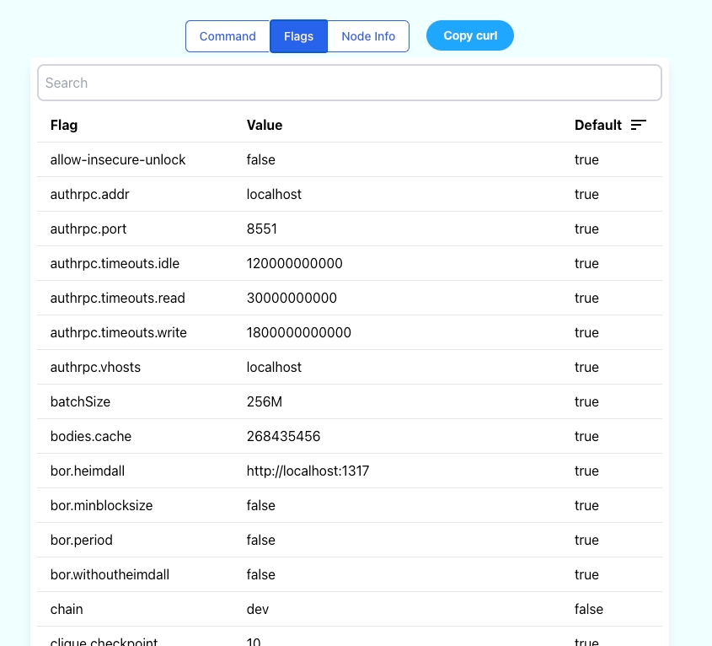Click the sort icon beside Default header
Screen dimensions: 712x646
639,125
